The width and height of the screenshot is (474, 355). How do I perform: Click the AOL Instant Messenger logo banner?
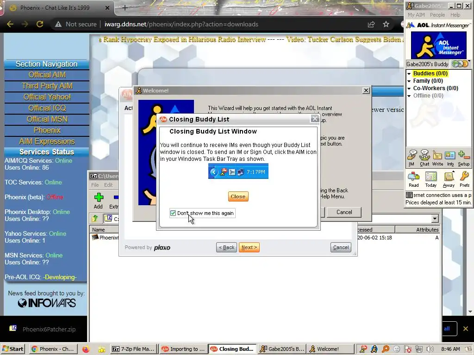tap(438, 45)
